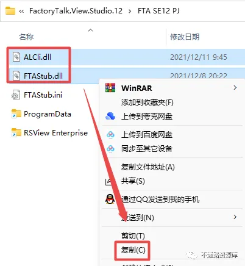
Task: Choose 复制文件地址(A) menu entry
Action: pos(147,167)
